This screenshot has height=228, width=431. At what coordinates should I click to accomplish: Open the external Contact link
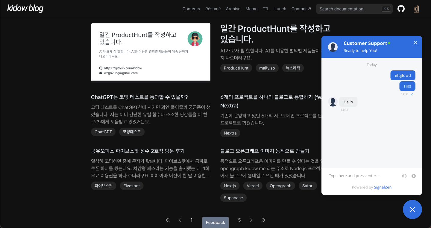pyautogui.click(x=301, y=9)
